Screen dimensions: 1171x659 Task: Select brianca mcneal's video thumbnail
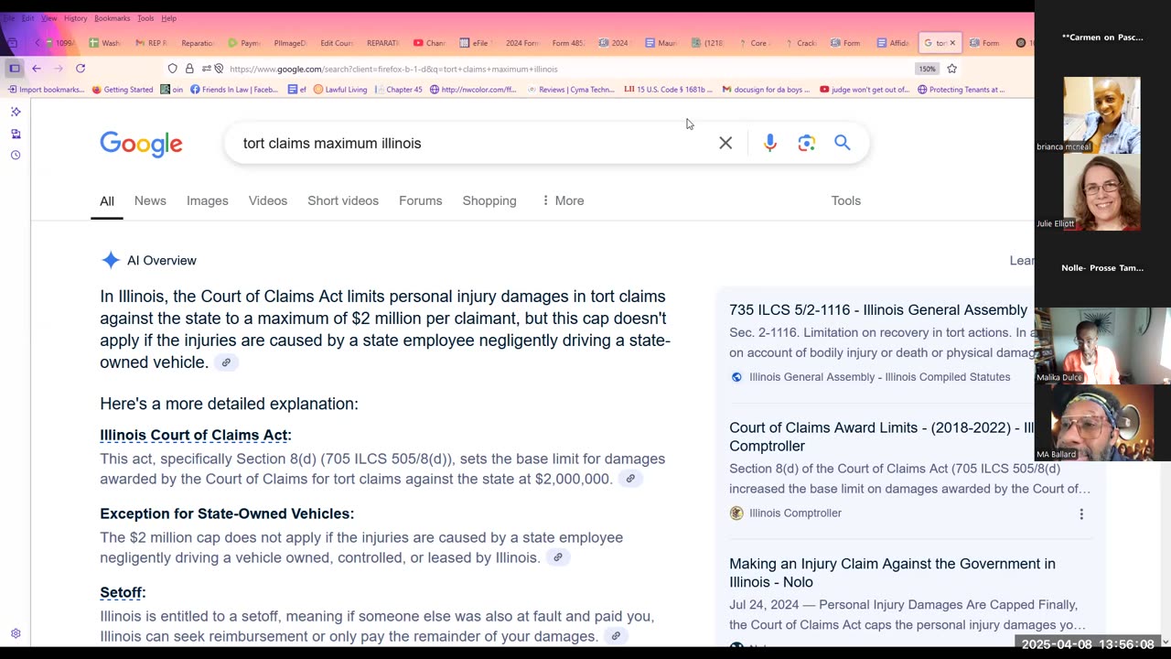[1101, 115]
